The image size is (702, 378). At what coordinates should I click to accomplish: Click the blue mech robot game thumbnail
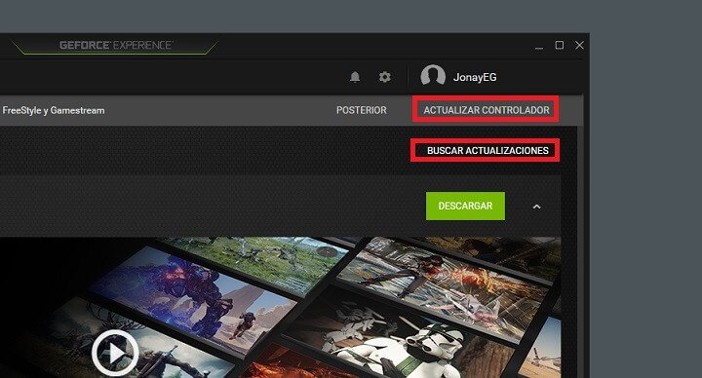pyautogui.click(x=192, y=300)
